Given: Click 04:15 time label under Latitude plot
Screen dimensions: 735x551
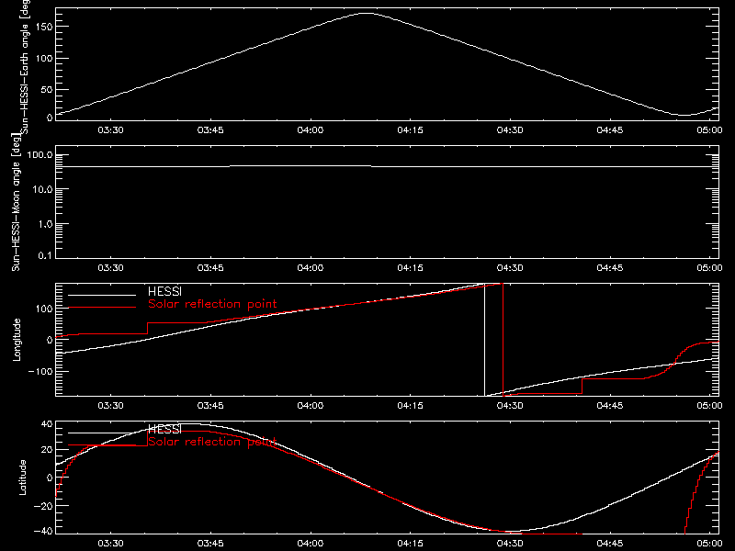Looking at the screenshot, I should tap(410, 544).
